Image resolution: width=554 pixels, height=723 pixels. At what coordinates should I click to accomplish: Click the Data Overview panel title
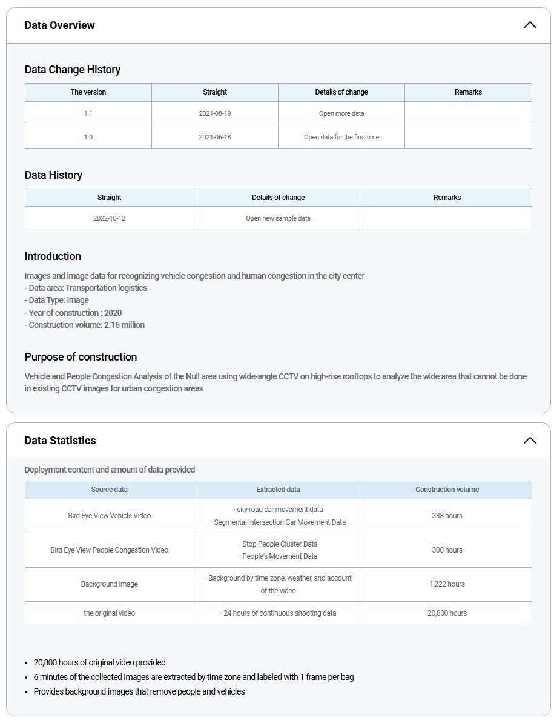point(59,25)
